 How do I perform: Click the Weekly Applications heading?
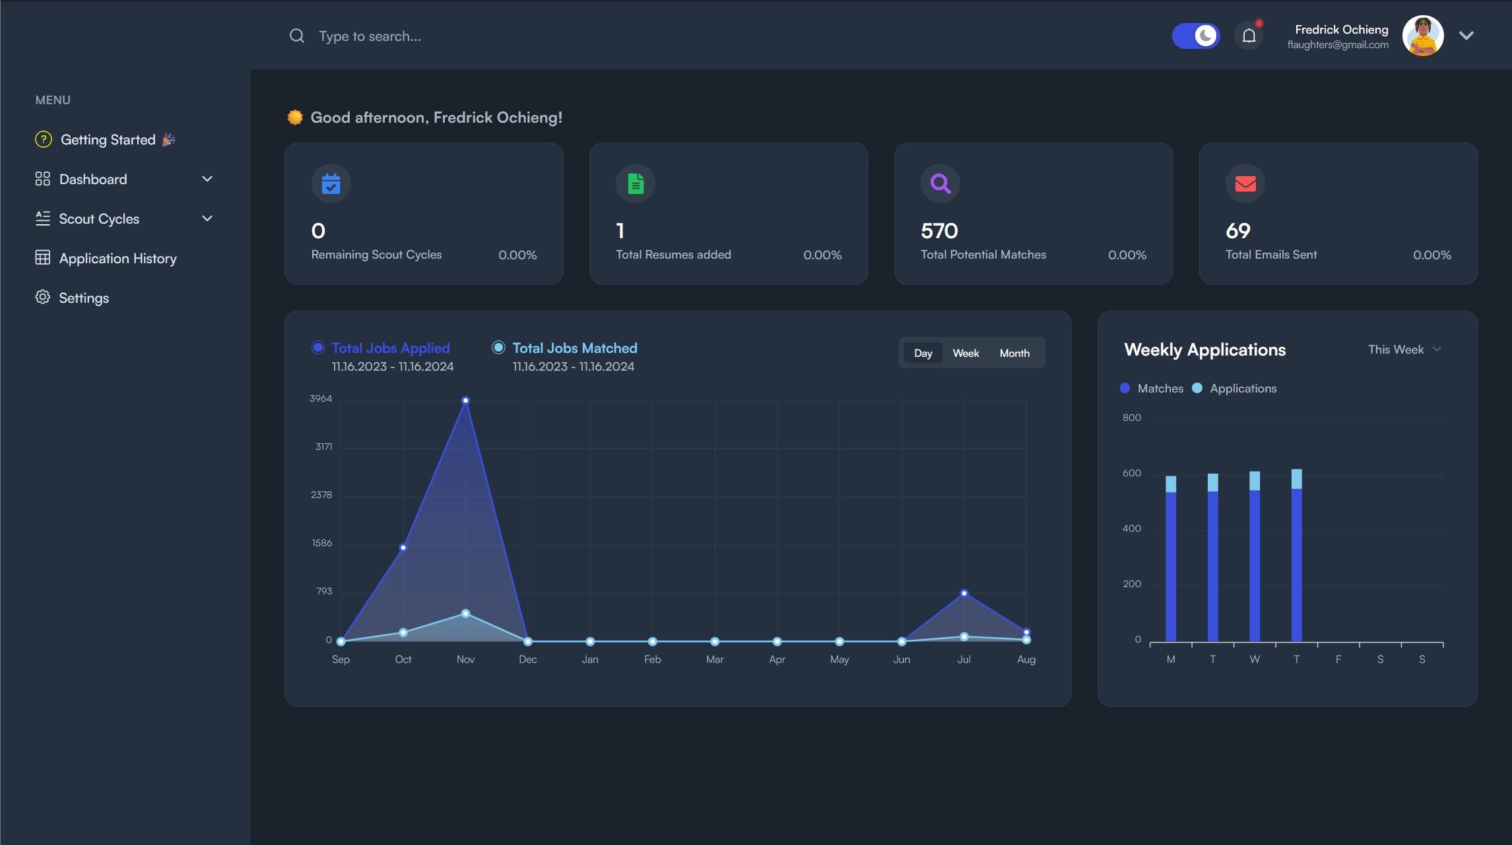coord(1205,350)
